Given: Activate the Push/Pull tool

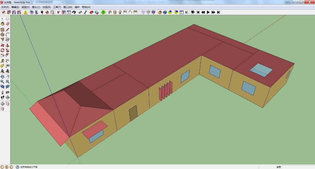Looking at the screenshot, I should point(8,45).
